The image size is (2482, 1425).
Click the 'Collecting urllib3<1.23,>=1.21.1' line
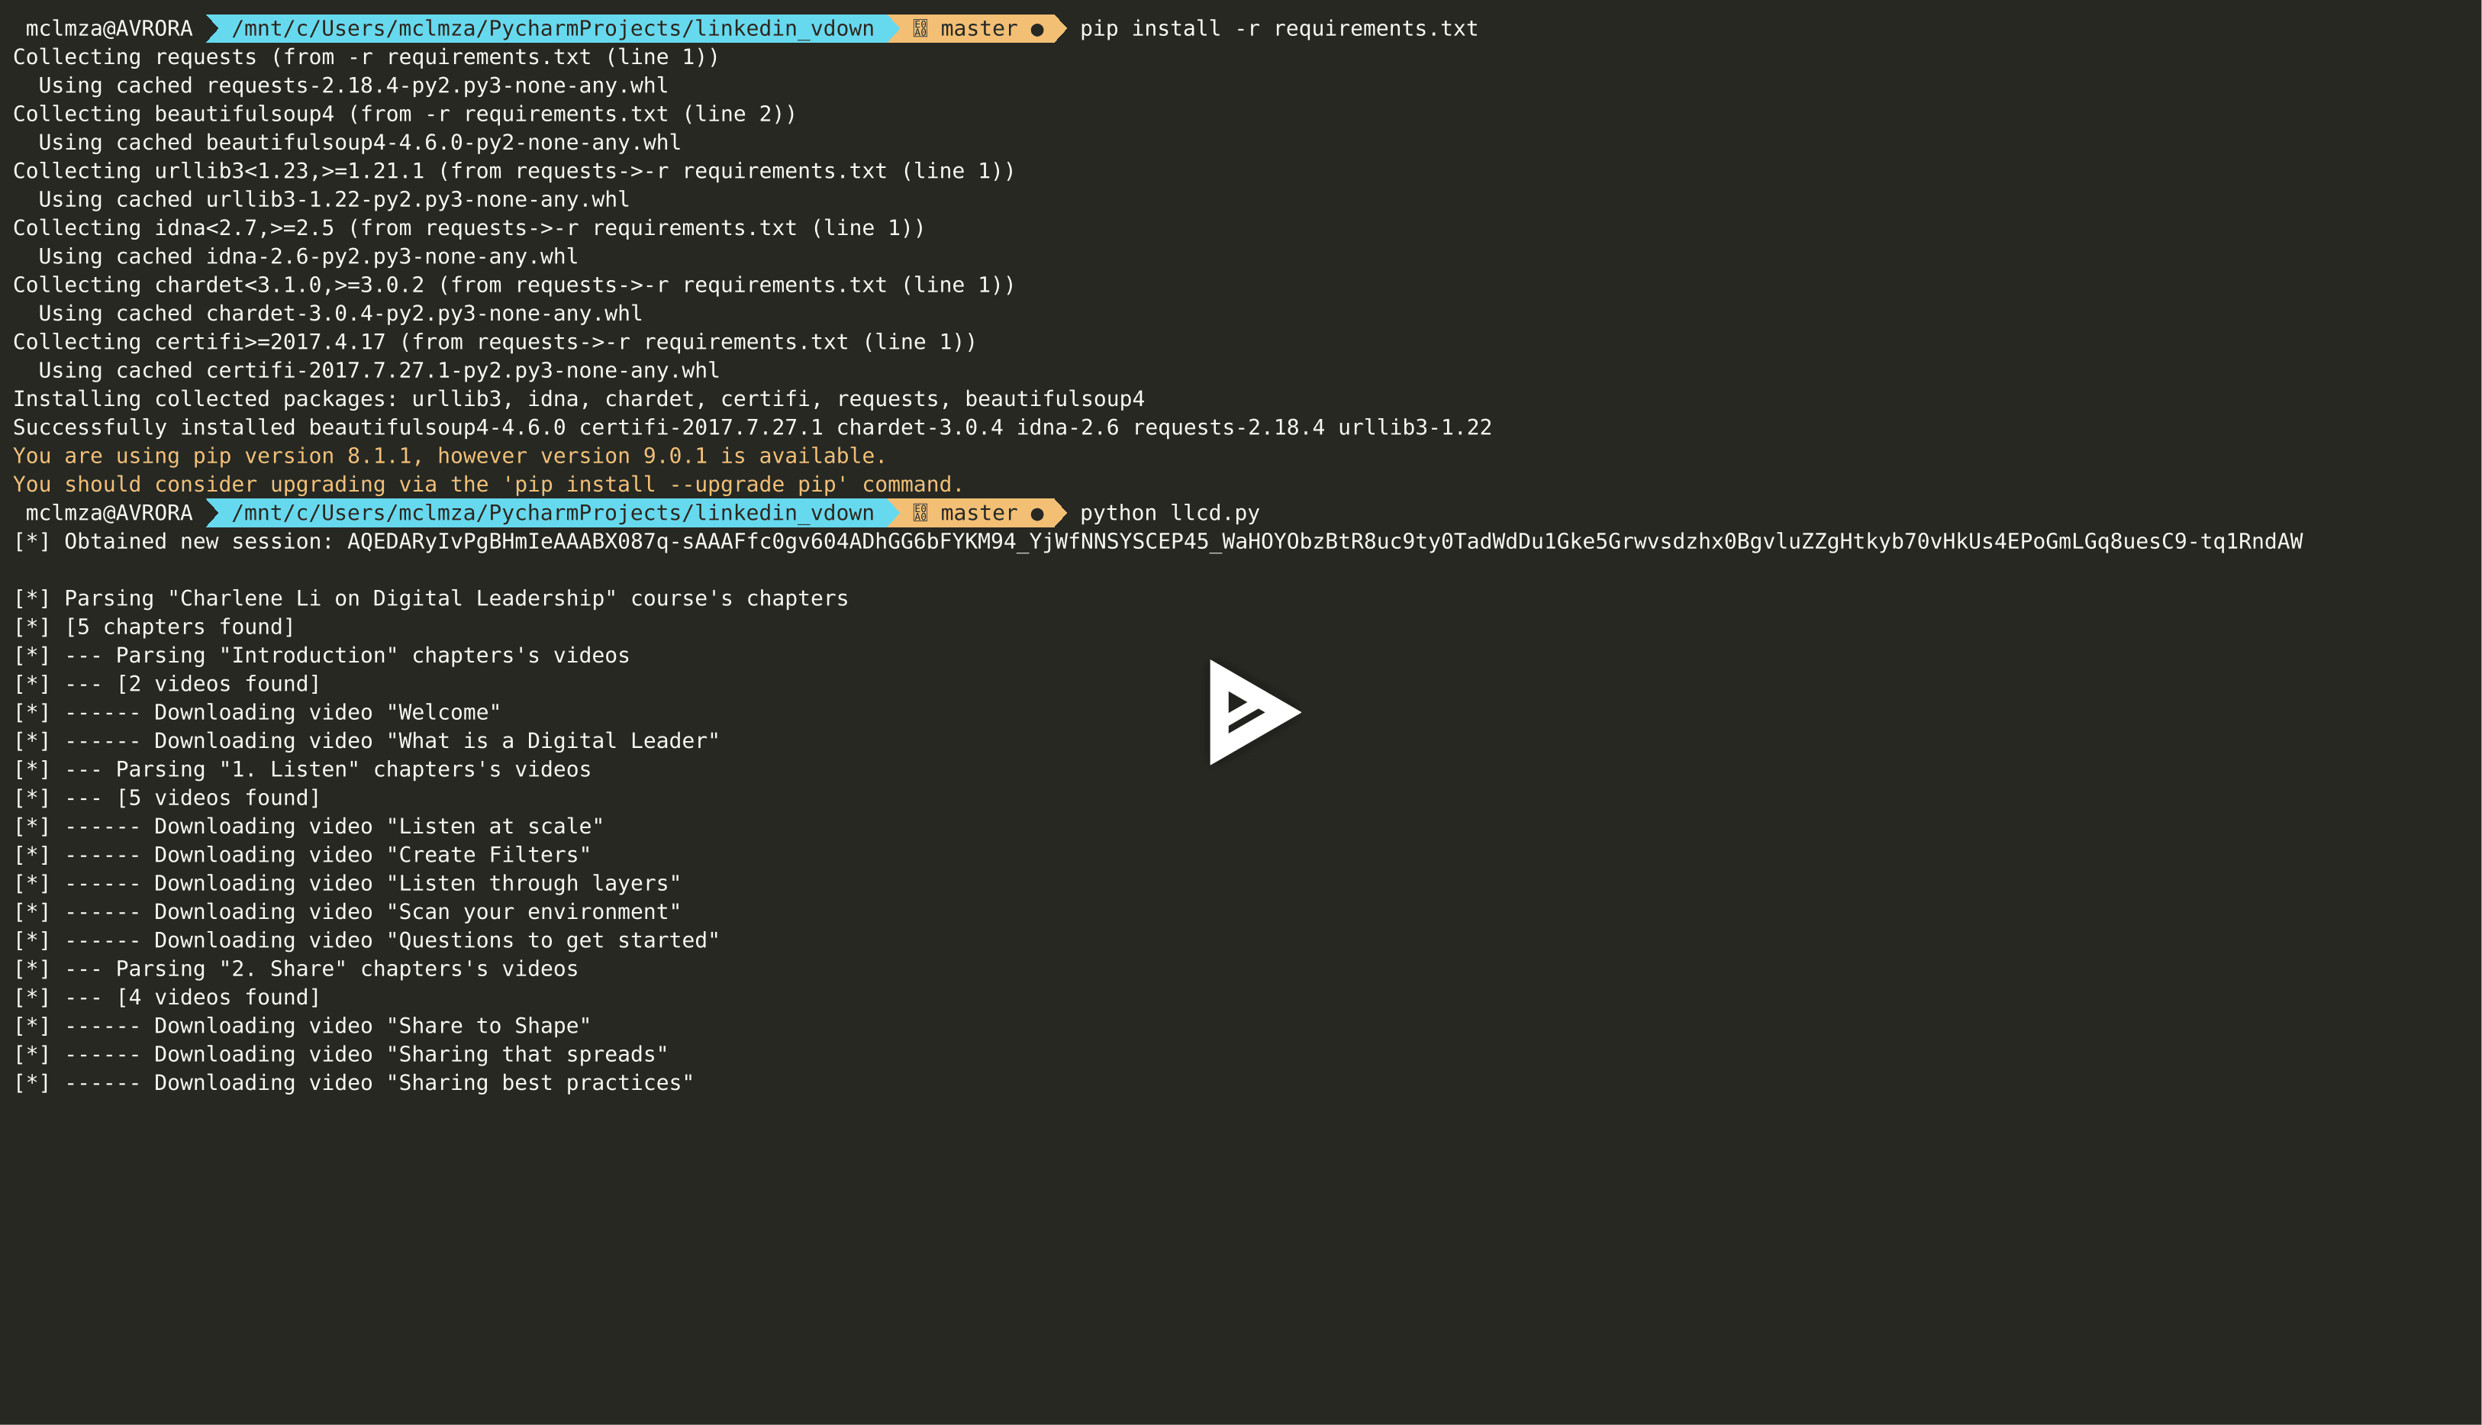[x=514, y=171]
